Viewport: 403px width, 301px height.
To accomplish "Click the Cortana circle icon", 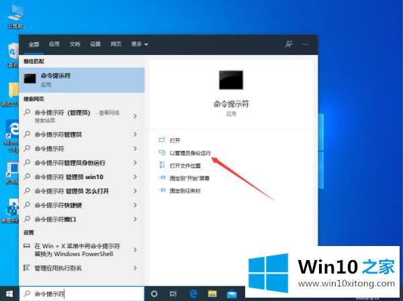I will click(x=154, y=294).
